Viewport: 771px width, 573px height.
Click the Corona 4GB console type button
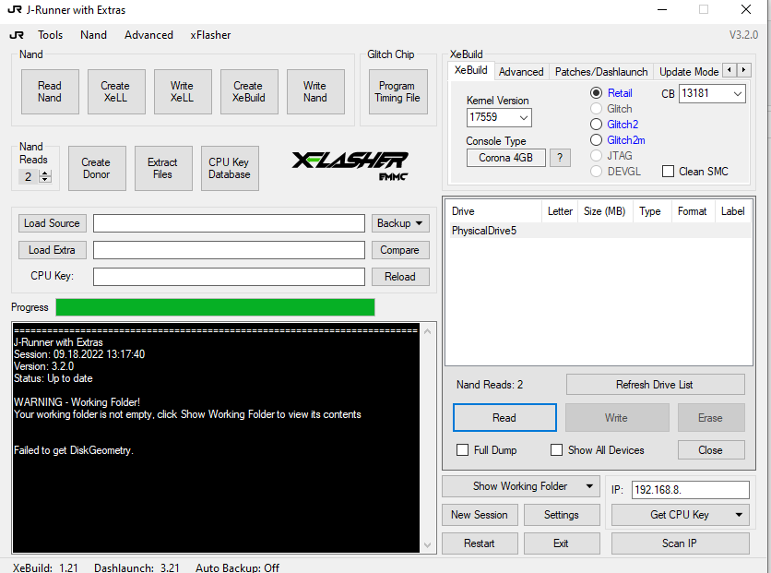click(505, 158)
